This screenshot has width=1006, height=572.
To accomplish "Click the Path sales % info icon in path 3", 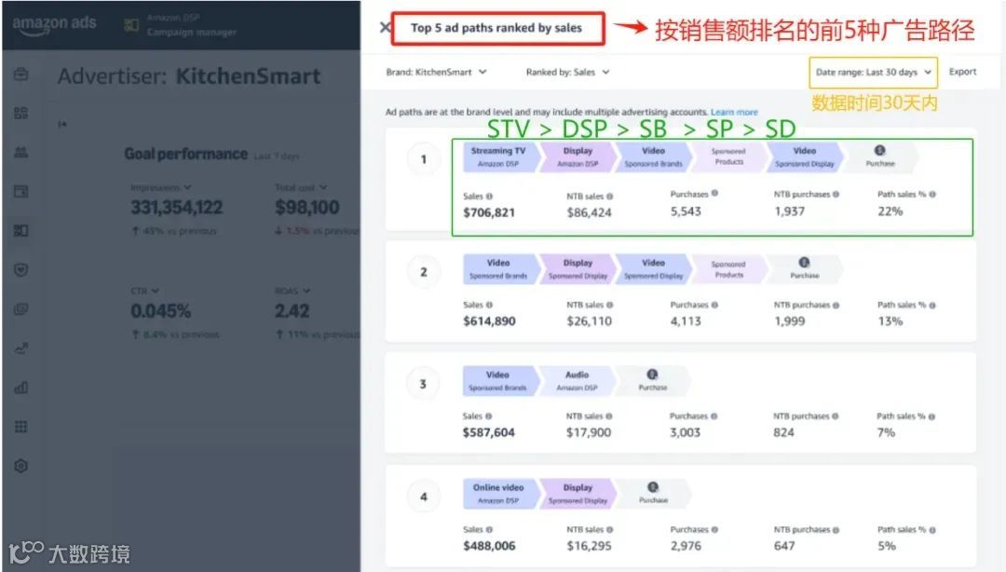I will click(x=931, y=416).
